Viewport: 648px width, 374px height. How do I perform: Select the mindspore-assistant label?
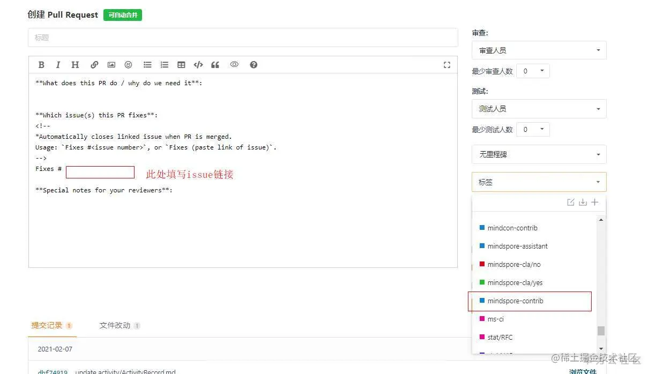(x=534, y=246)
